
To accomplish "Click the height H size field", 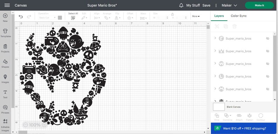I will [x=180, y=18].
